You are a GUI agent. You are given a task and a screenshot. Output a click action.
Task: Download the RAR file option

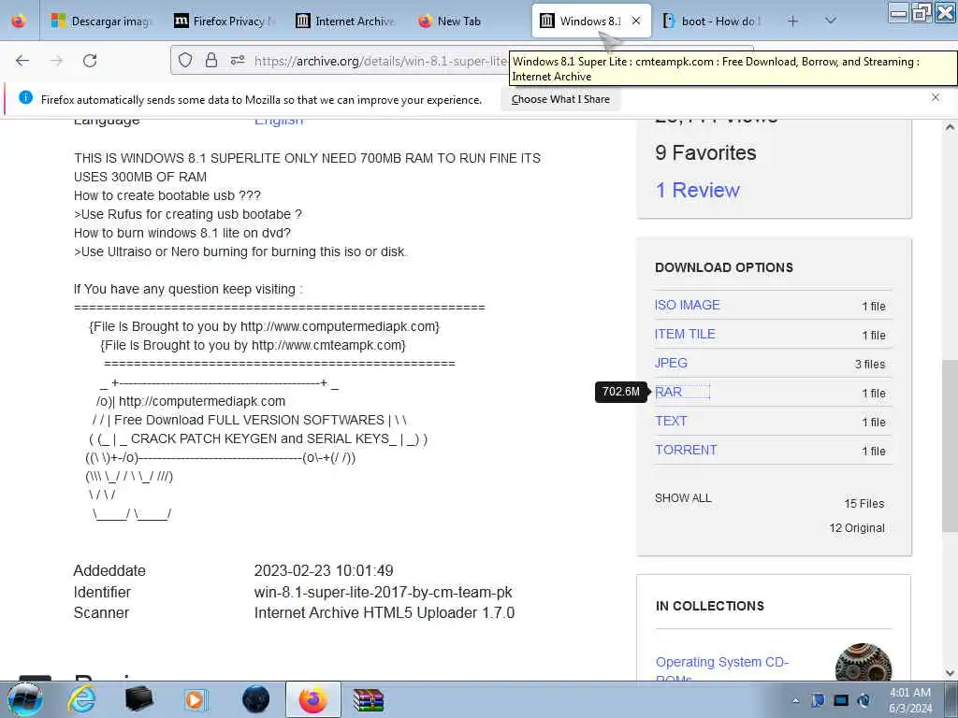pyautogui.click(x=668, y=392)
